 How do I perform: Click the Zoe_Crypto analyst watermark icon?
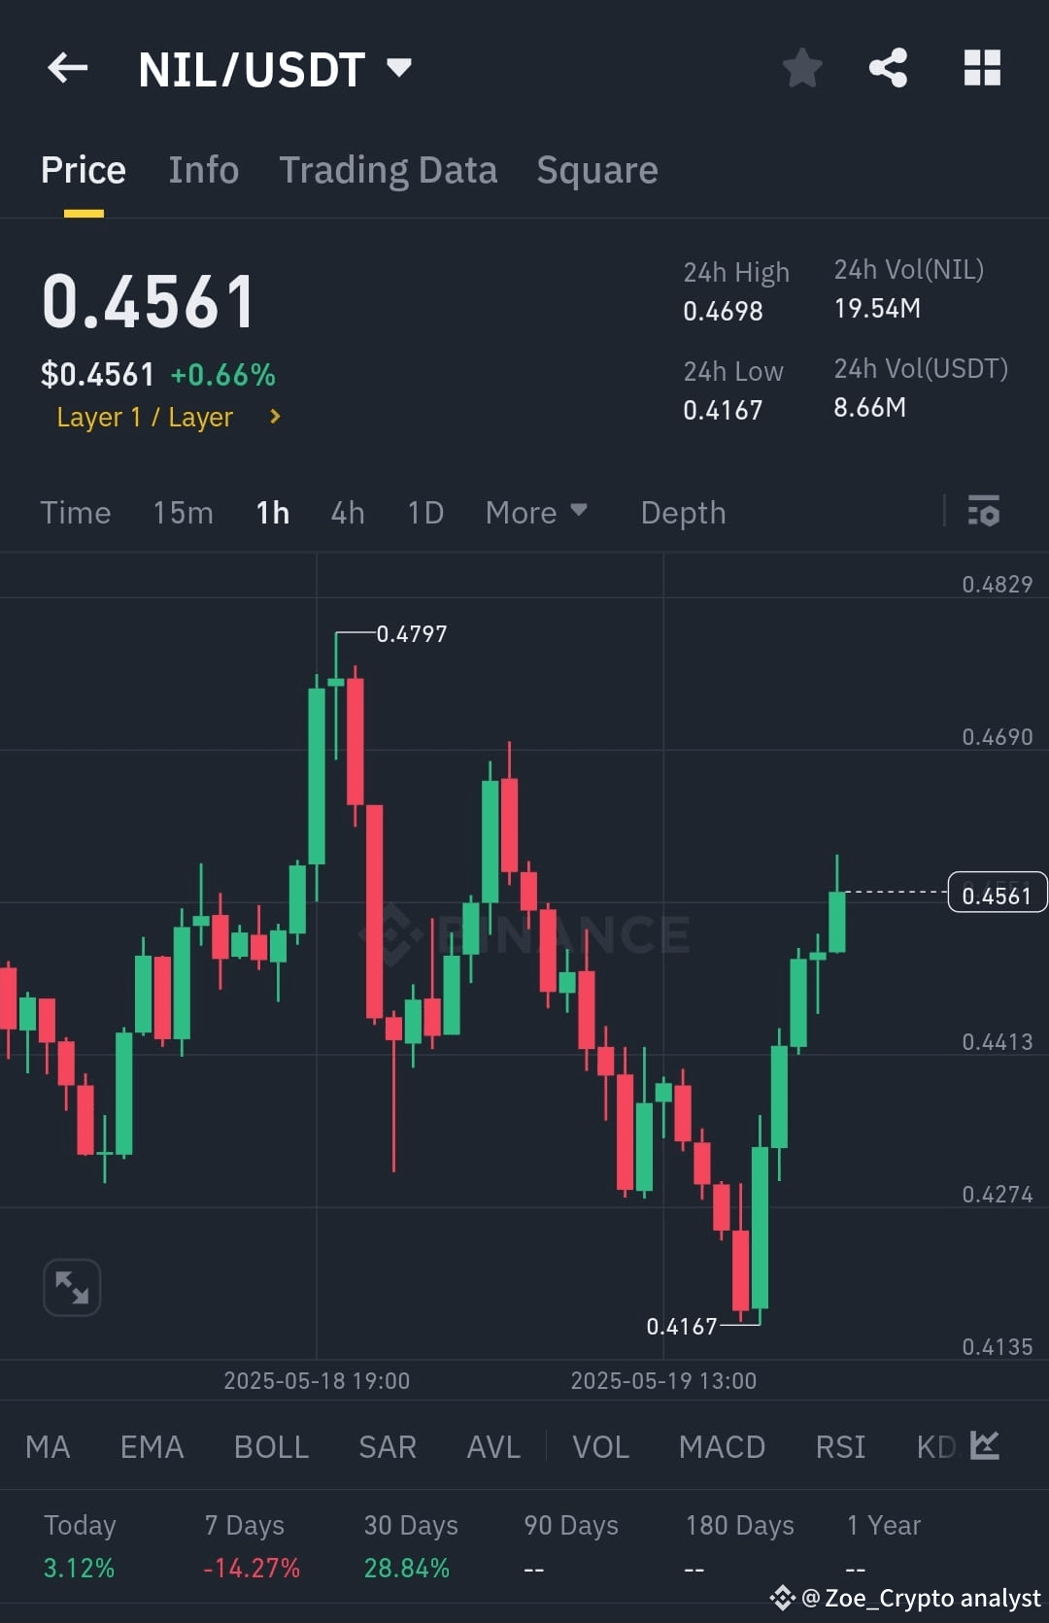783,1599
